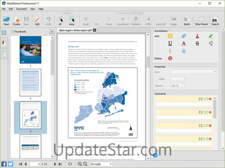Select All content tool
This screenshot has width=225, height=168.
click(x=60, y=21)
